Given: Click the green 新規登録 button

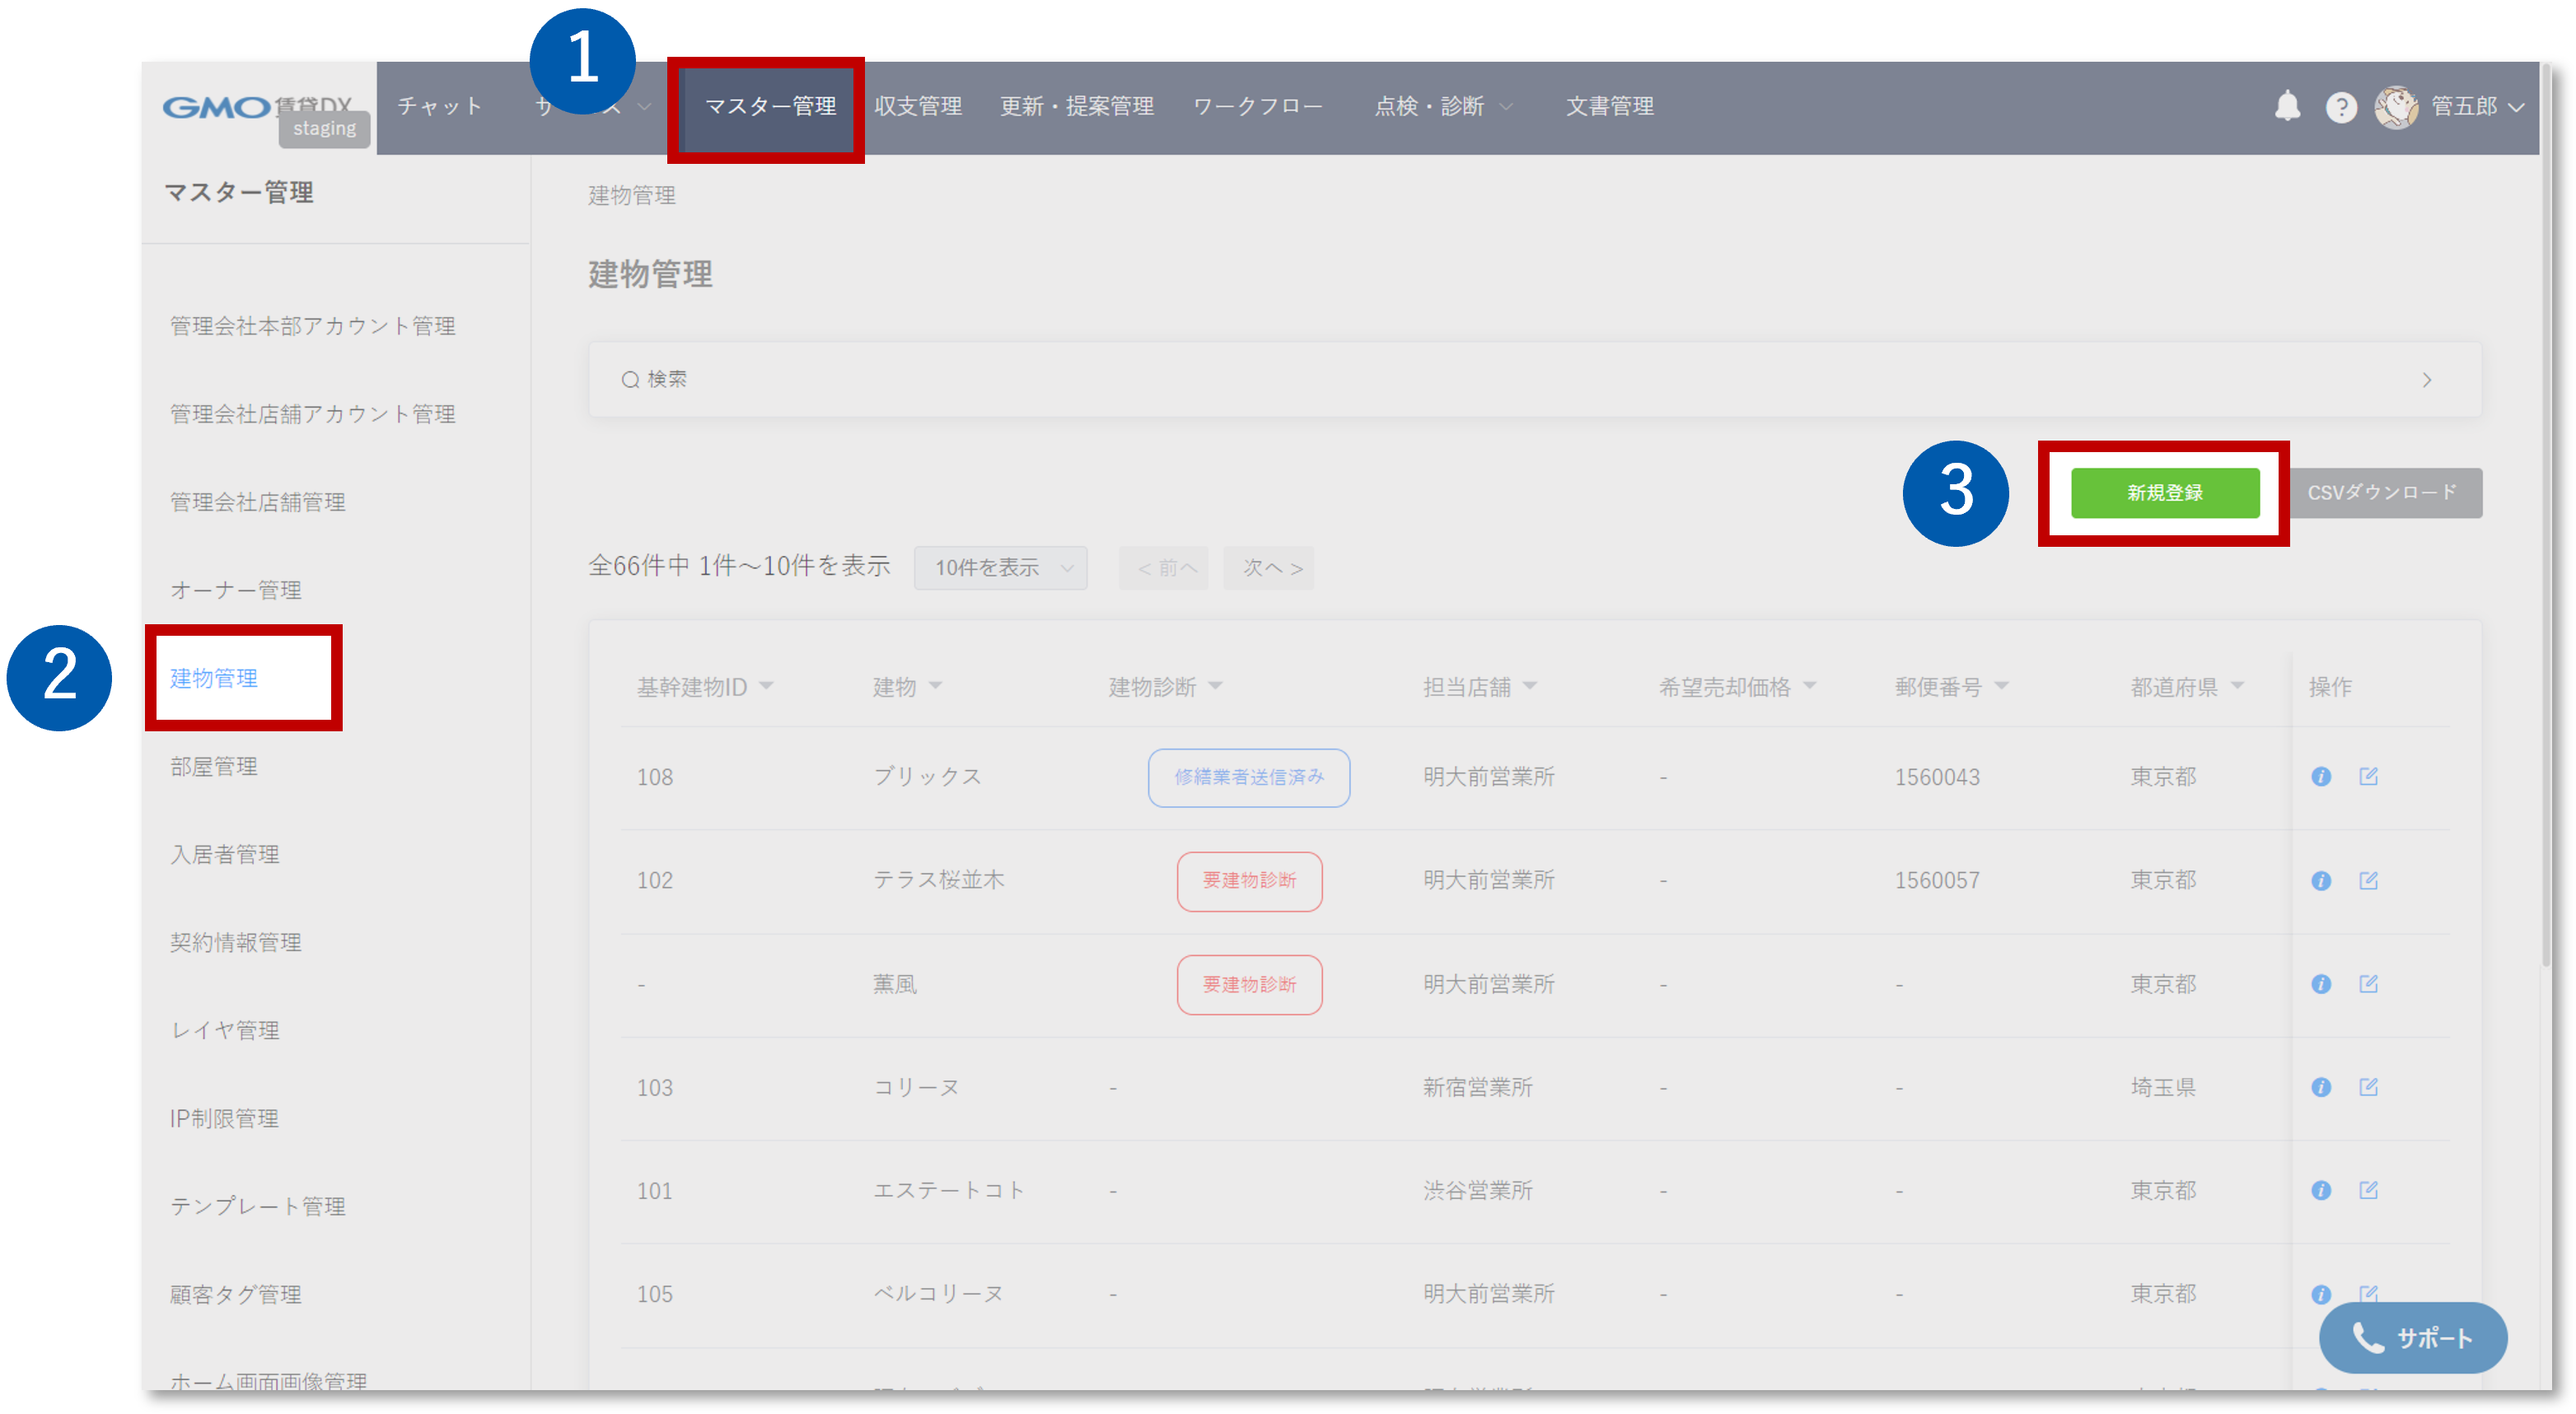Looking at the screenshot, I should (x=2164, y=493).
